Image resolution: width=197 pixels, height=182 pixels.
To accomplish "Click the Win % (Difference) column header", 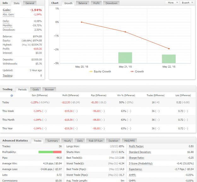I will (126, 95).
